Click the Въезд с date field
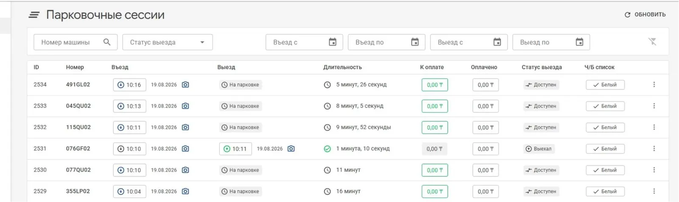Screen dimensions: 679x202 pyautogui.click(x=304, y=42)
